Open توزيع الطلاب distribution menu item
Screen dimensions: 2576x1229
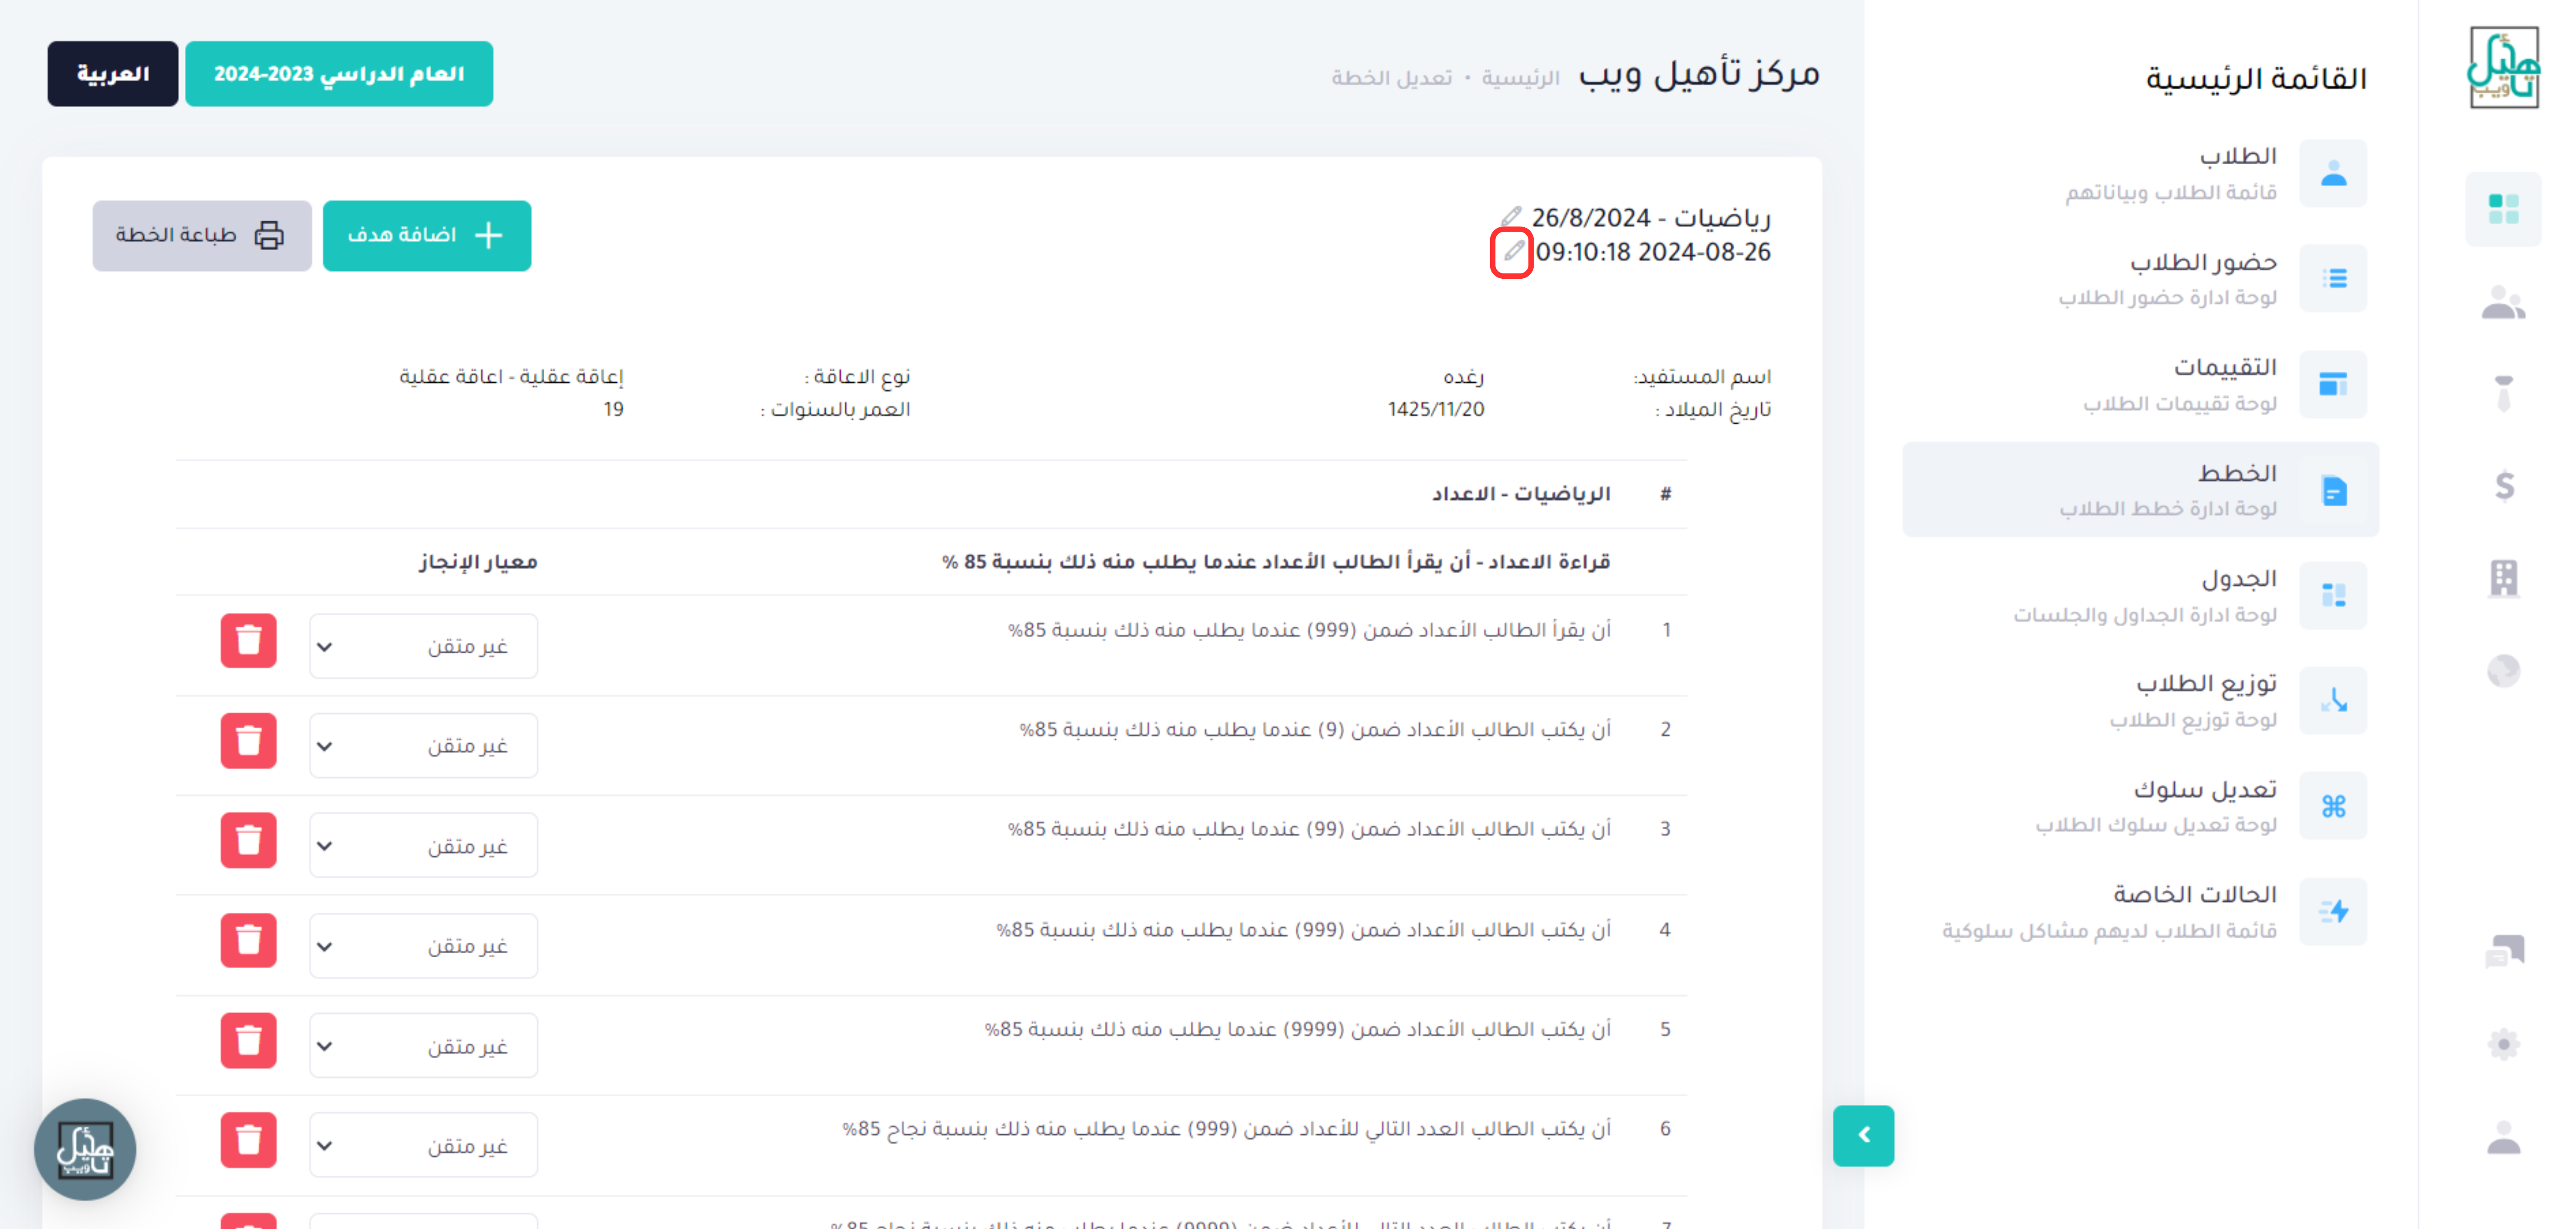pos(2141,700)
